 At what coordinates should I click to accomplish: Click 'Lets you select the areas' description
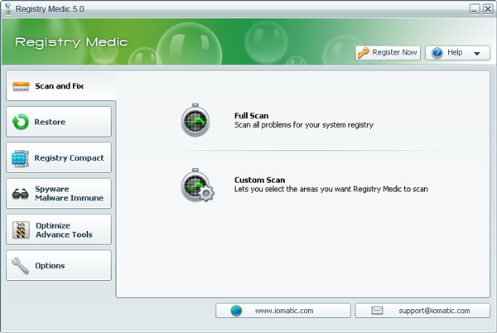coord(331,189)
